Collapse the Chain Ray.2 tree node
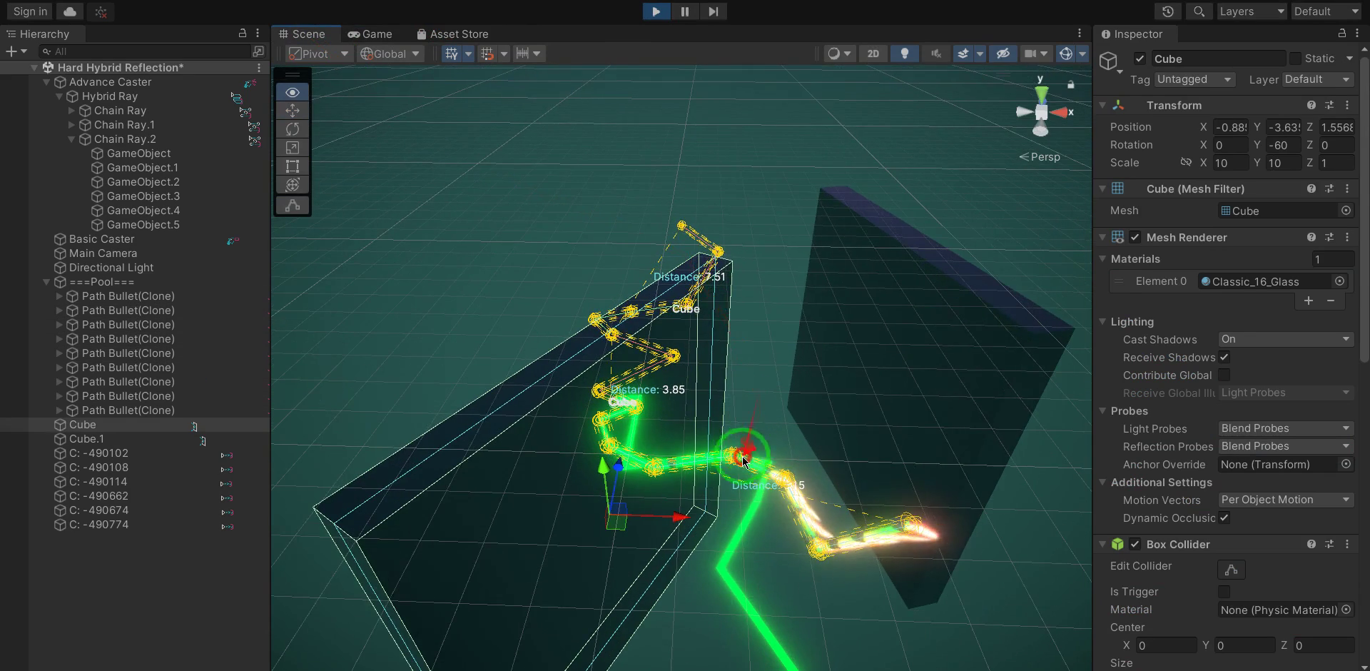This screenshot has width=1370, height=671. 71,139
